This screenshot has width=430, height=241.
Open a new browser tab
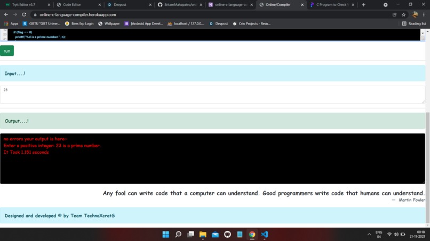click(x=364, y=5)
